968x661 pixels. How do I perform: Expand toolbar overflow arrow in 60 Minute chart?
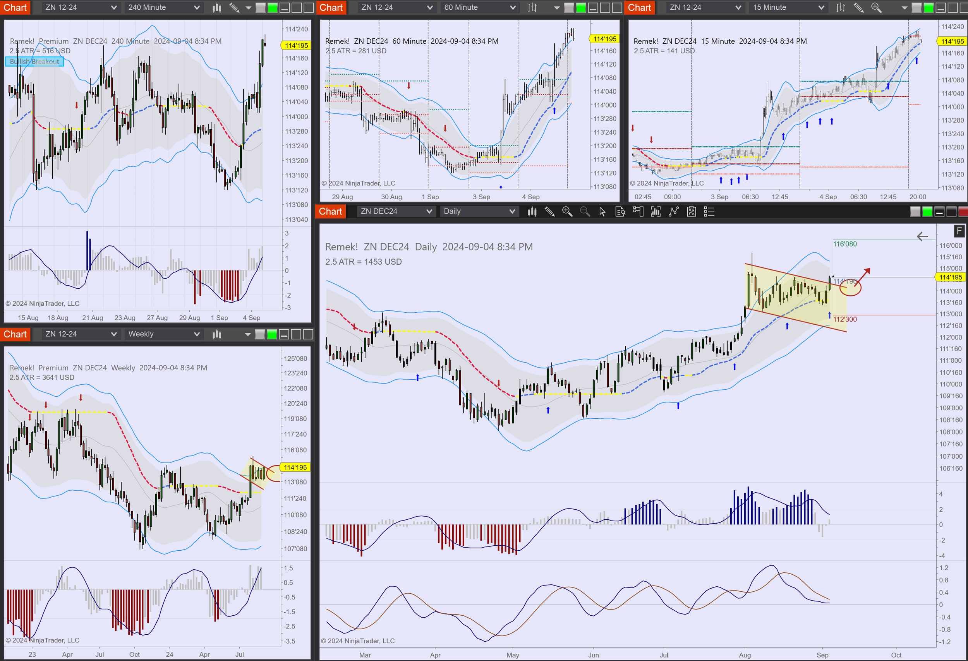(x=556, y=8)
